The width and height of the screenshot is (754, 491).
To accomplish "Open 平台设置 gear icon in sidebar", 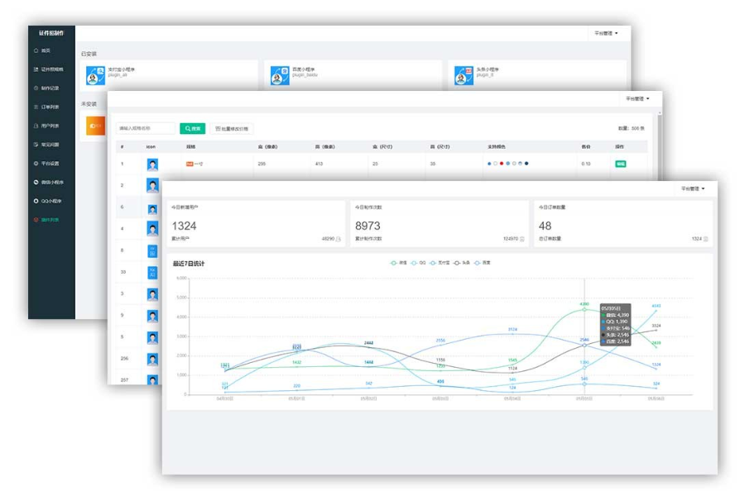I will [x=36, y=163].
